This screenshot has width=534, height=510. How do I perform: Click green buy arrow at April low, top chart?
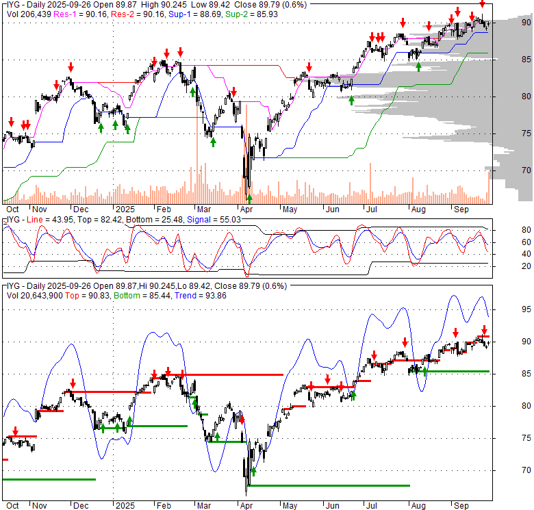point(249,198)
